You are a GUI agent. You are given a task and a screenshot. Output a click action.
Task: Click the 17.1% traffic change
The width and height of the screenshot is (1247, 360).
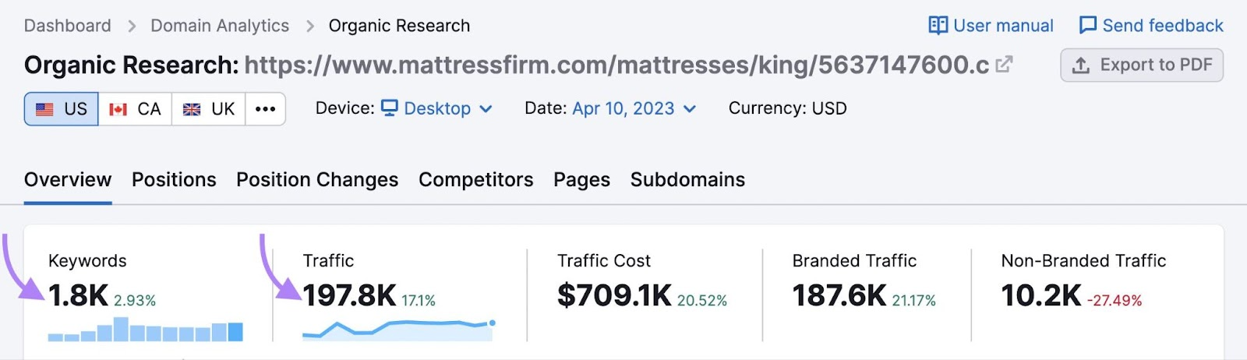[419, 301]
